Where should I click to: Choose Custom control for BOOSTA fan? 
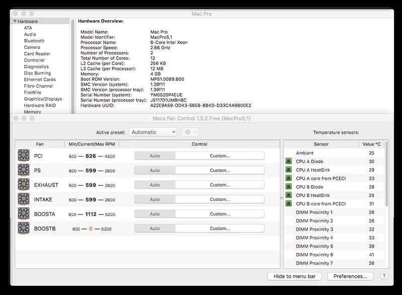[220, 214]
